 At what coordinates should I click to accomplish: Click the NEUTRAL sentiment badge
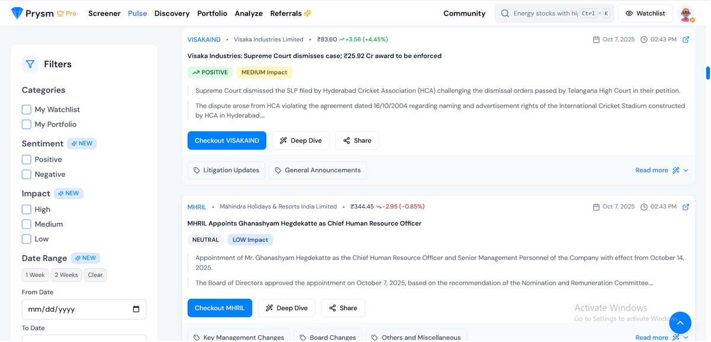(206, 240)
